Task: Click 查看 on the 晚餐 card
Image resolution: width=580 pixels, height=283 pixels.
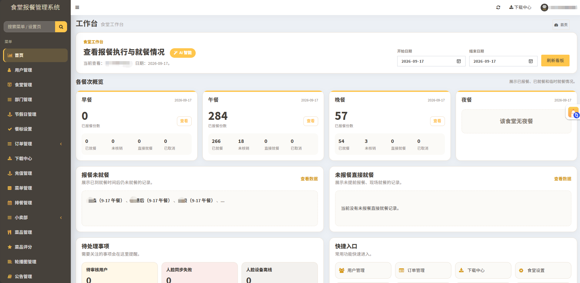Action: [437, 121]
